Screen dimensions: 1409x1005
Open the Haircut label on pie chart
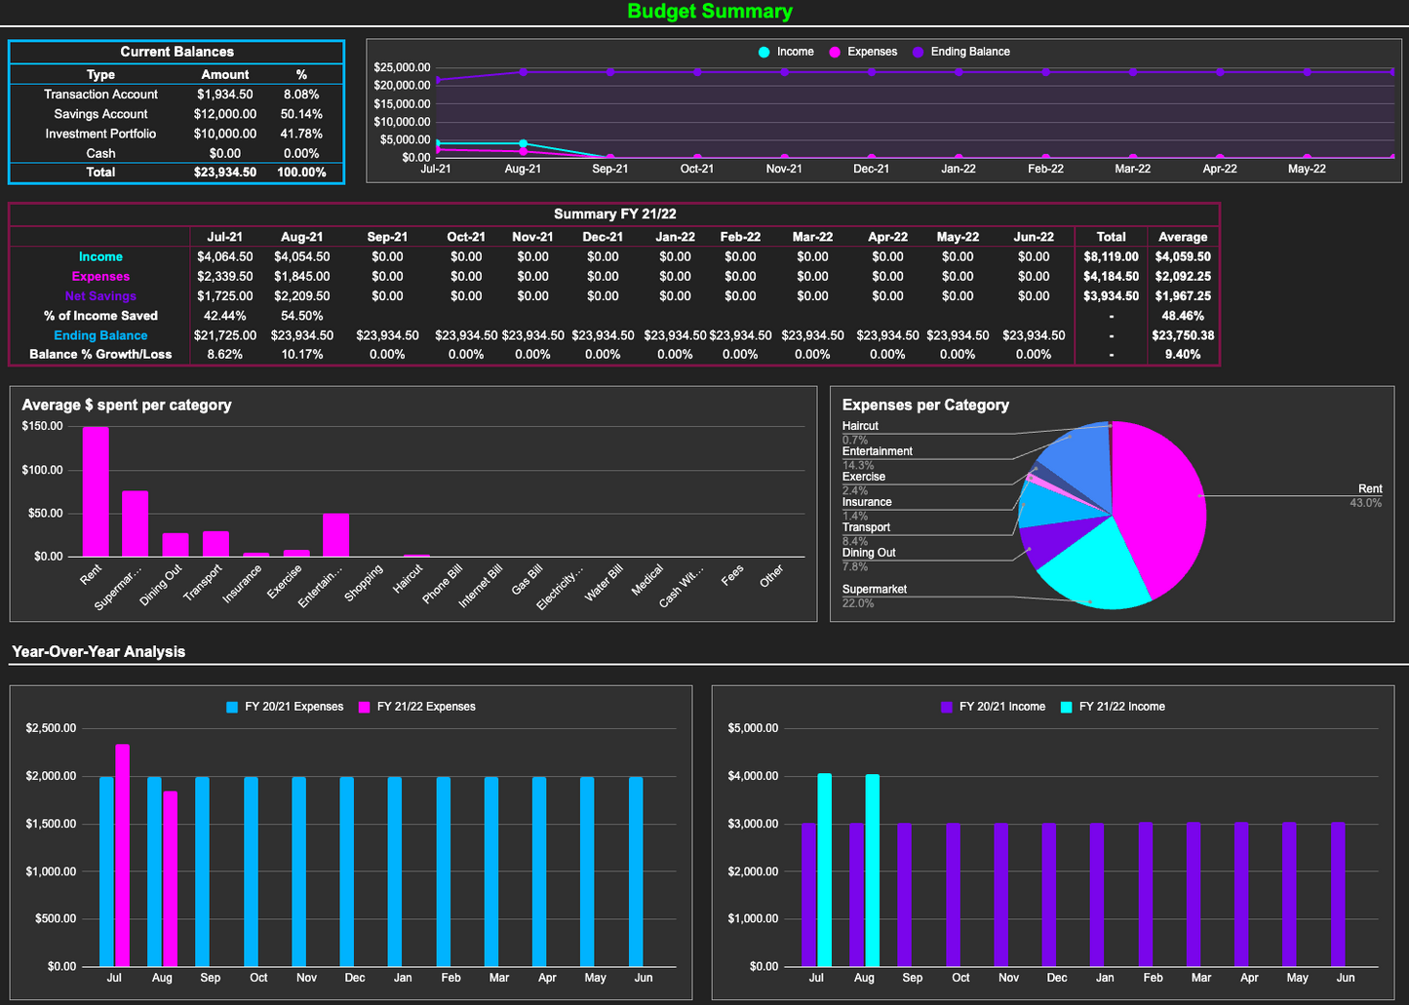tap(860, 425)
